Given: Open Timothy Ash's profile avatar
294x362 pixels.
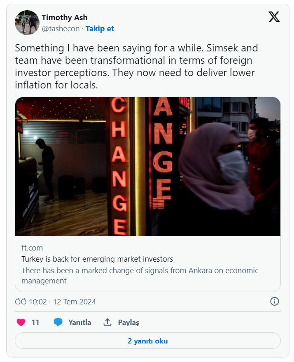Looking at the screenshot, I should (27, 23).
